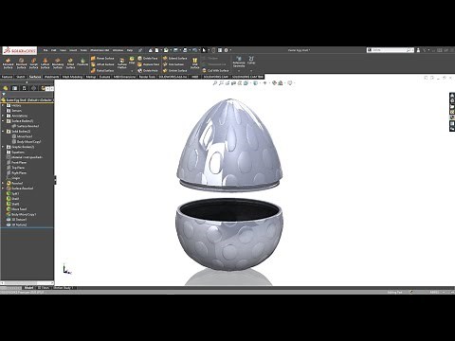The height and width of the screenshot is (341, 455).
Task: Open the Insert menu
Action: click(73, 50)
